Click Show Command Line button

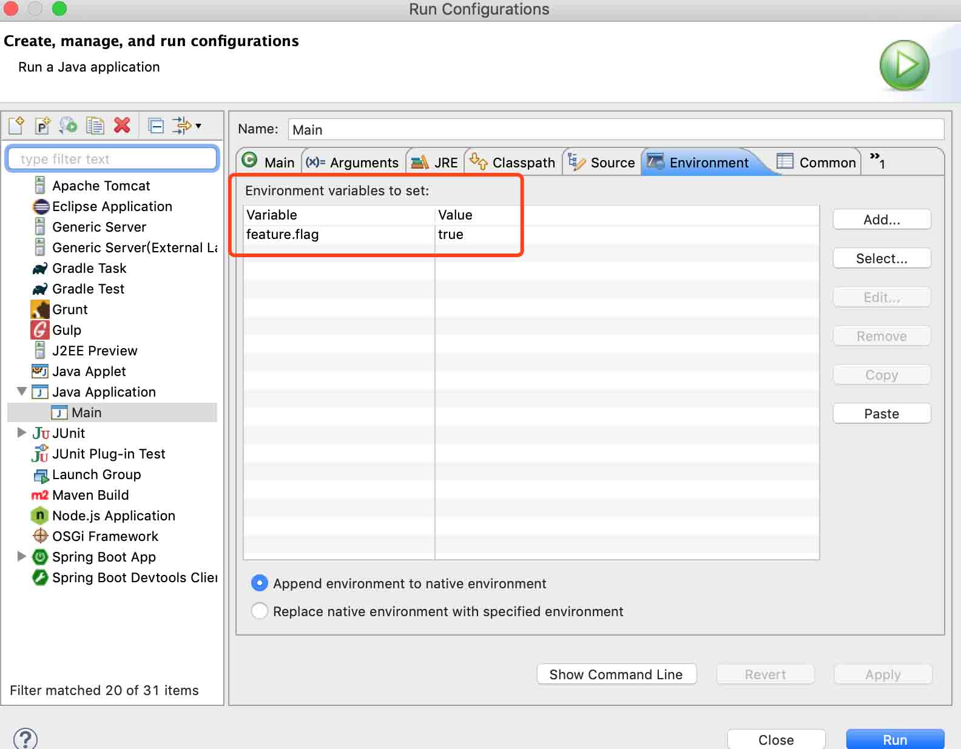(616, 674)
